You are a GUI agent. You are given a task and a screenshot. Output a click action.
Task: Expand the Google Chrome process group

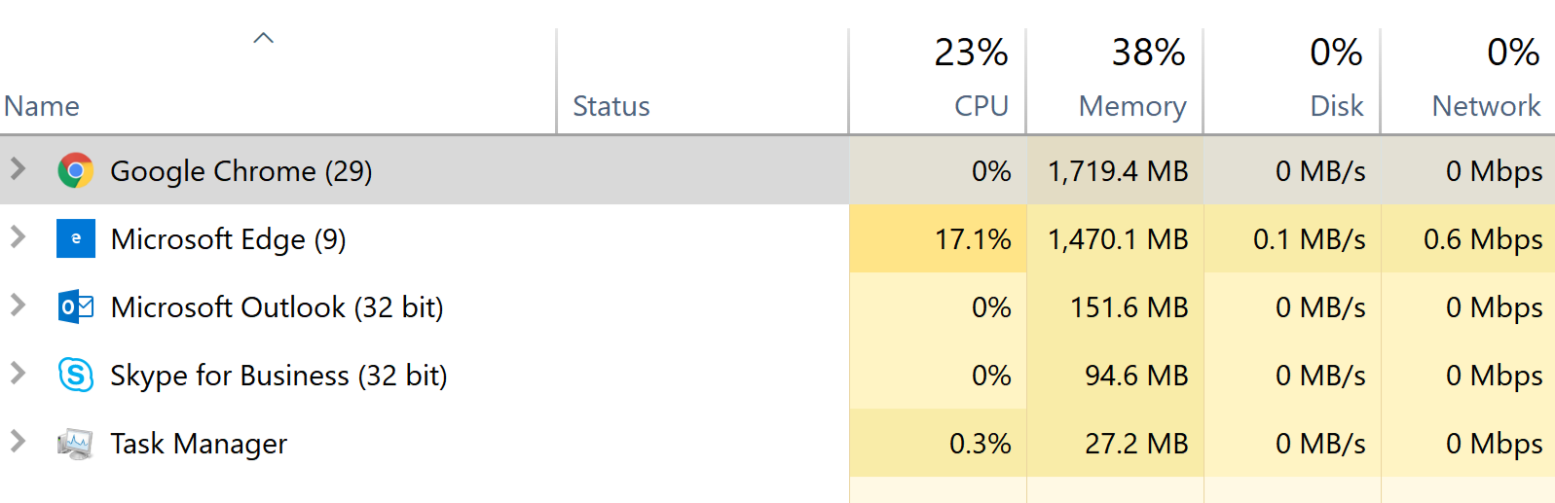[x=18, y=168]
